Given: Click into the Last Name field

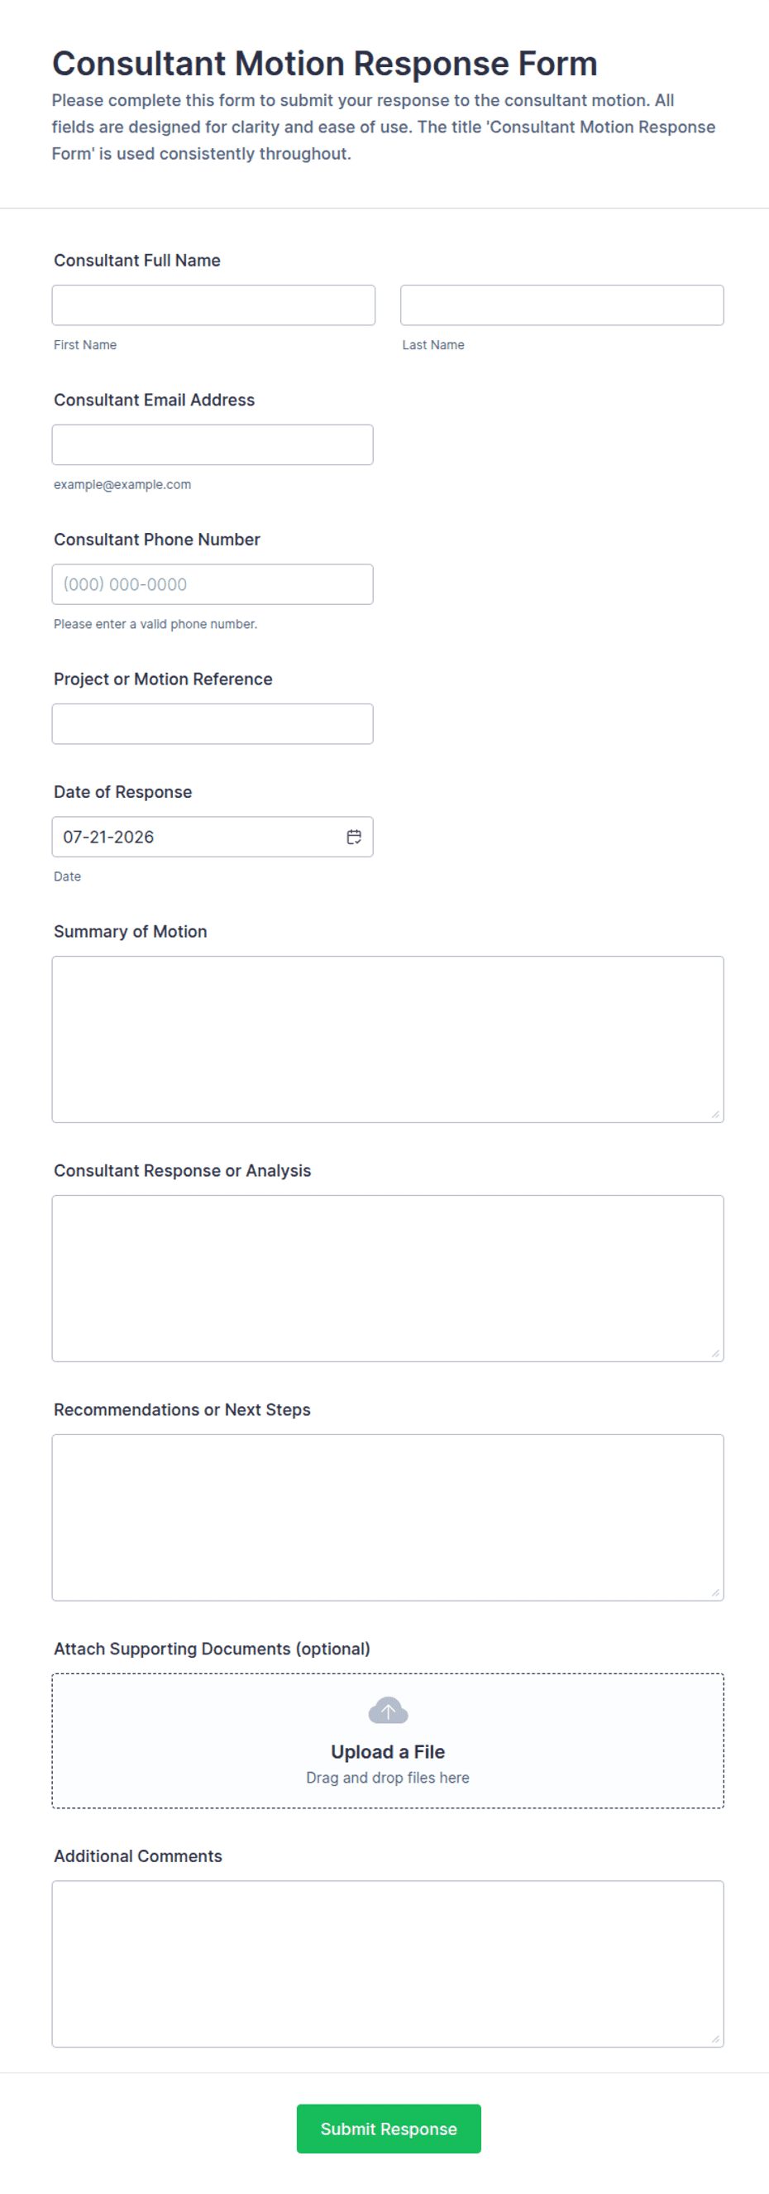Looking at the screenshot, I should (562, 305).
